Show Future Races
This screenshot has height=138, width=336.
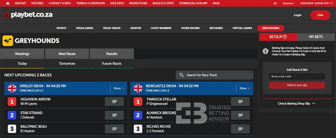[x=112, y=63]
